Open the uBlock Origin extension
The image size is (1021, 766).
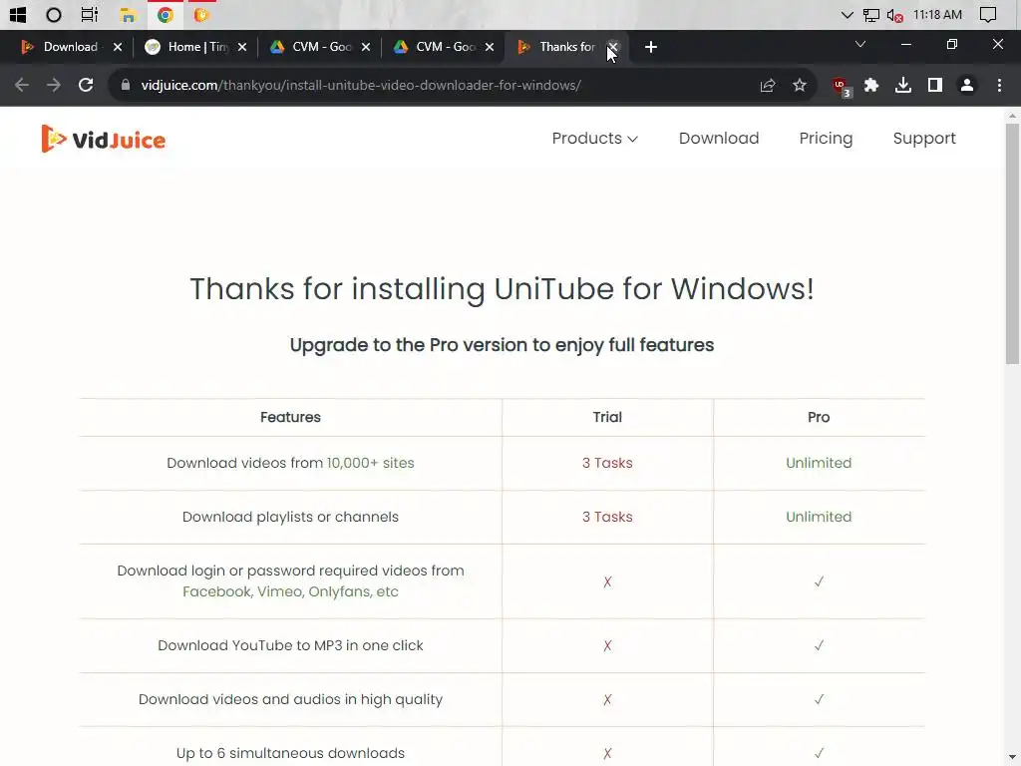(841, 86)
